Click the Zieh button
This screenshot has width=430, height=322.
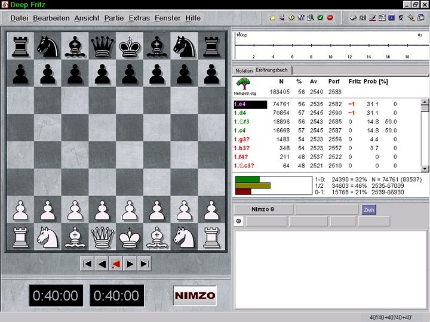[x=369, y=210]
